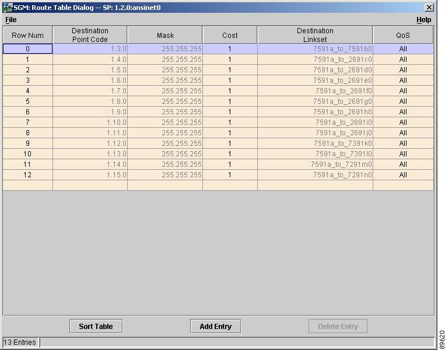Select linkset 7591a_to_2691e0 cell

(315, 80)
